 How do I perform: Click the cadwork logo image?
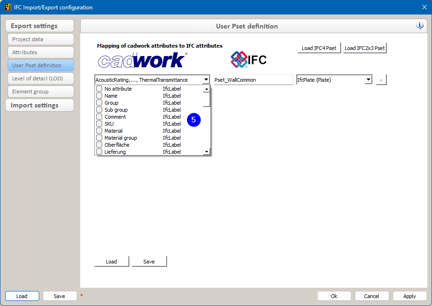(142, 60)
